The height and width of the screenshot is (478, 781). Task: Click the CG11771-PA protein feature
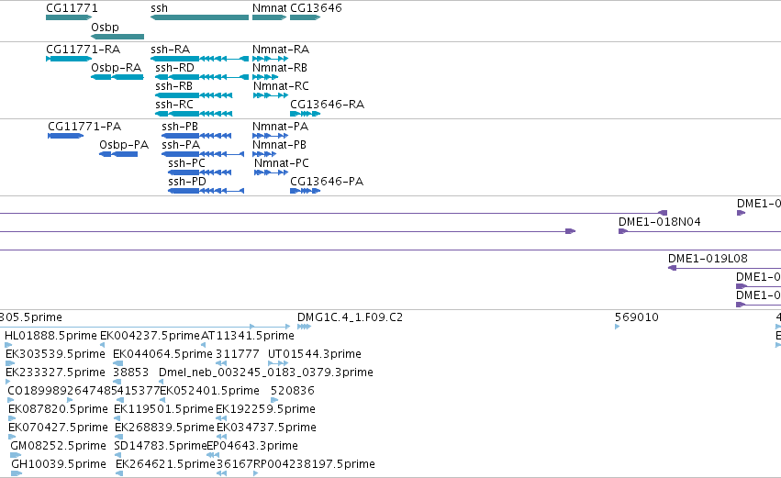[66, 136]
